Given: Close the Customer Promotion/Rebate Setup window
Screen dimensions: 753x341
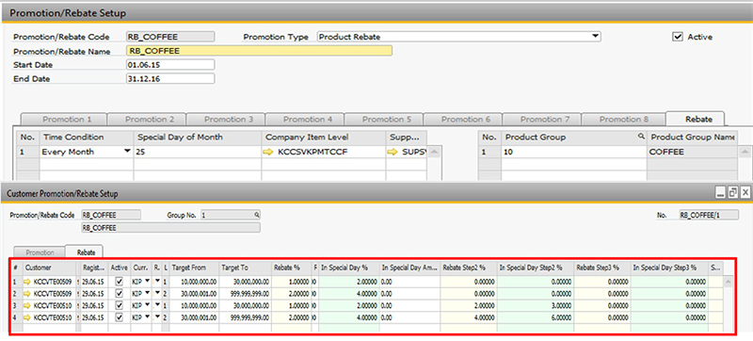Looking at the screenshot, I should [x=745, y=193].
